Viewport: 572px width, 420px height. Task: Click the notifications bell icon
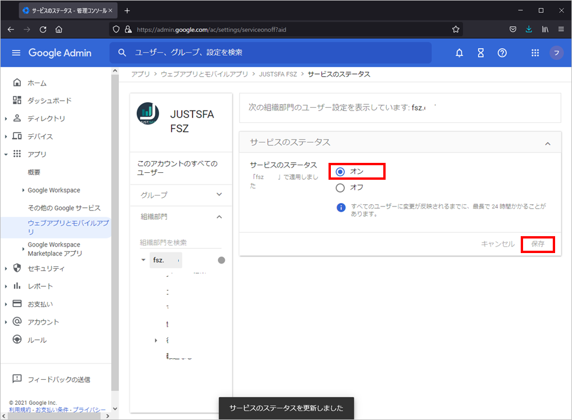point(459,53)
